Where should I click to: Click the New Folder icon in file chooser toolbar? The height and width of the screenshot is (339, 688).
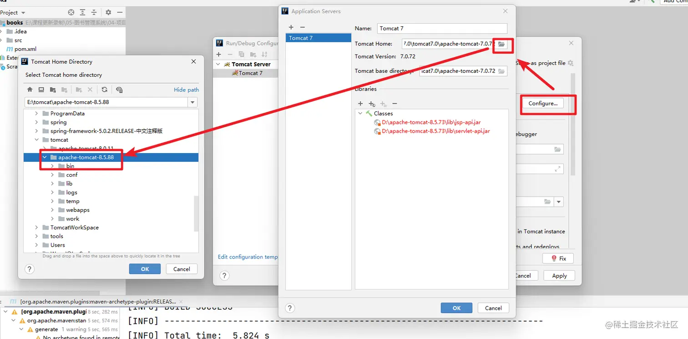tap(79, 90)
